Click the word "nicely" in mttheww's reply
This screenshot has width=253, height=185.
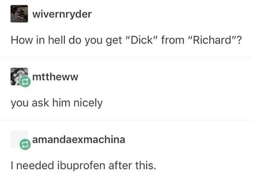coord(88,104)
